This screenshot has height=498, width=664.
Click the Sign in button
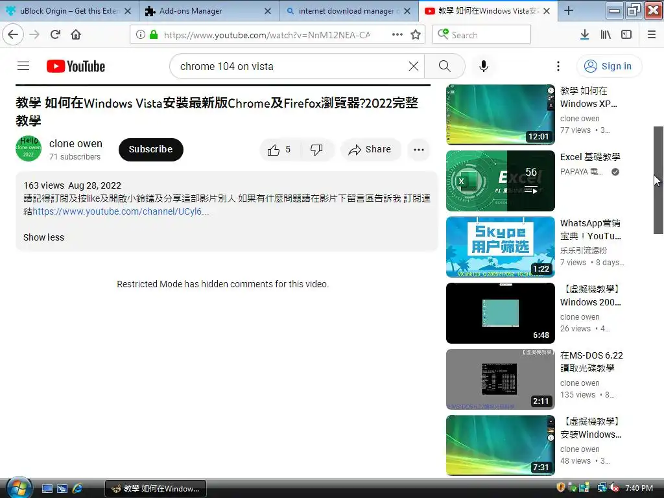tap(608, 66)
